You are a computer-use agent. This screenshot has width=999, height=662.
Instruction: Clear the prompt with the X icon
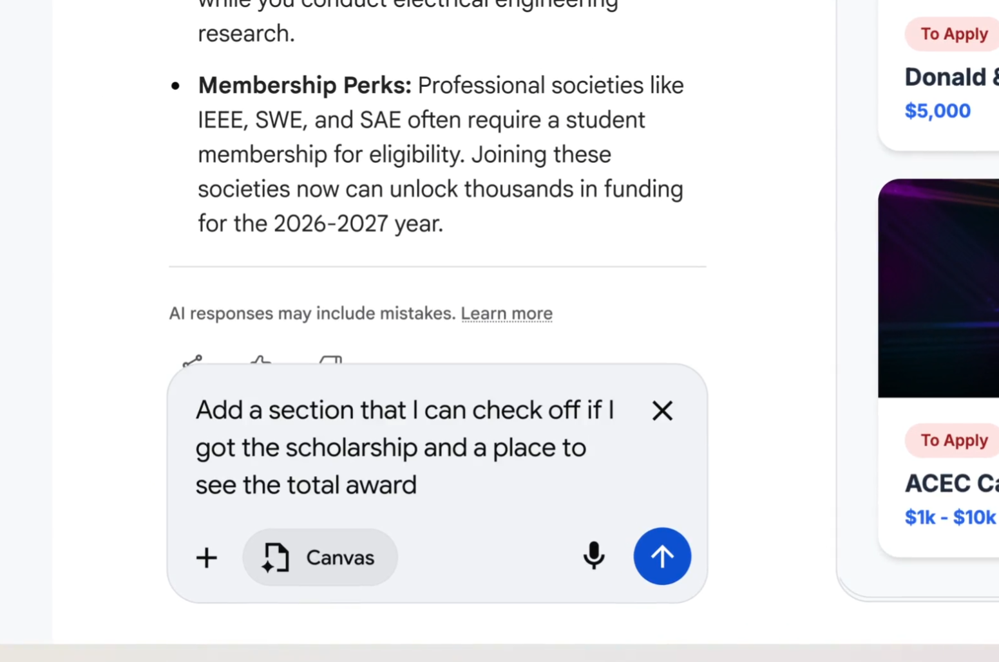[x=662, y=410]
